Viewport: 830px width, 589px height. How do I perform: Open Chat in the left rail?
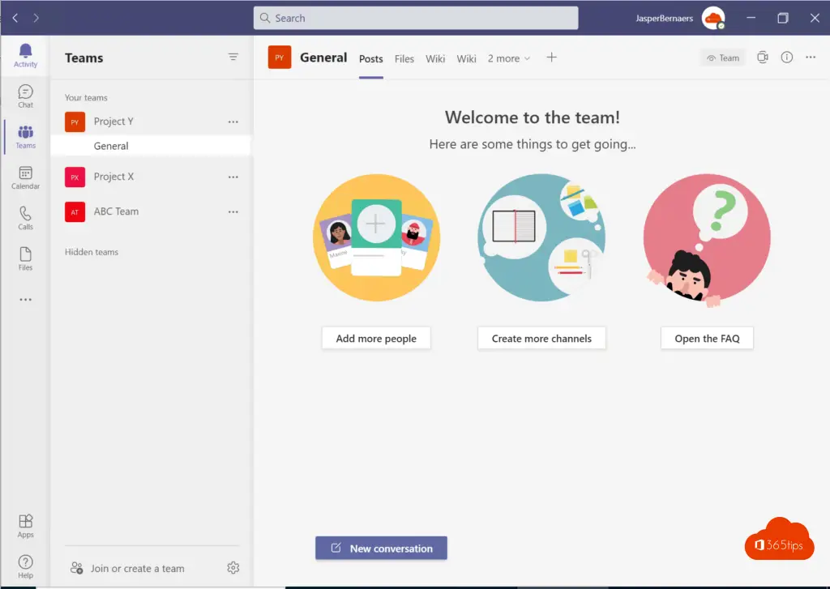point(25,96)
